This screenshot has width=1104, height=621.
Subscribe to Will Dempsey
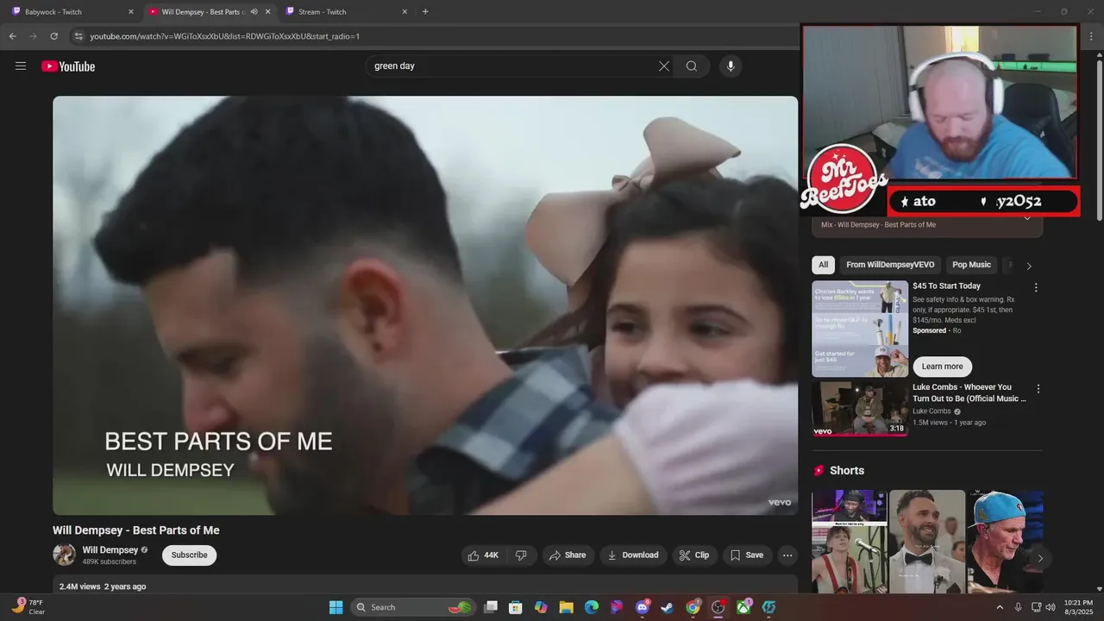coord(189,555)
